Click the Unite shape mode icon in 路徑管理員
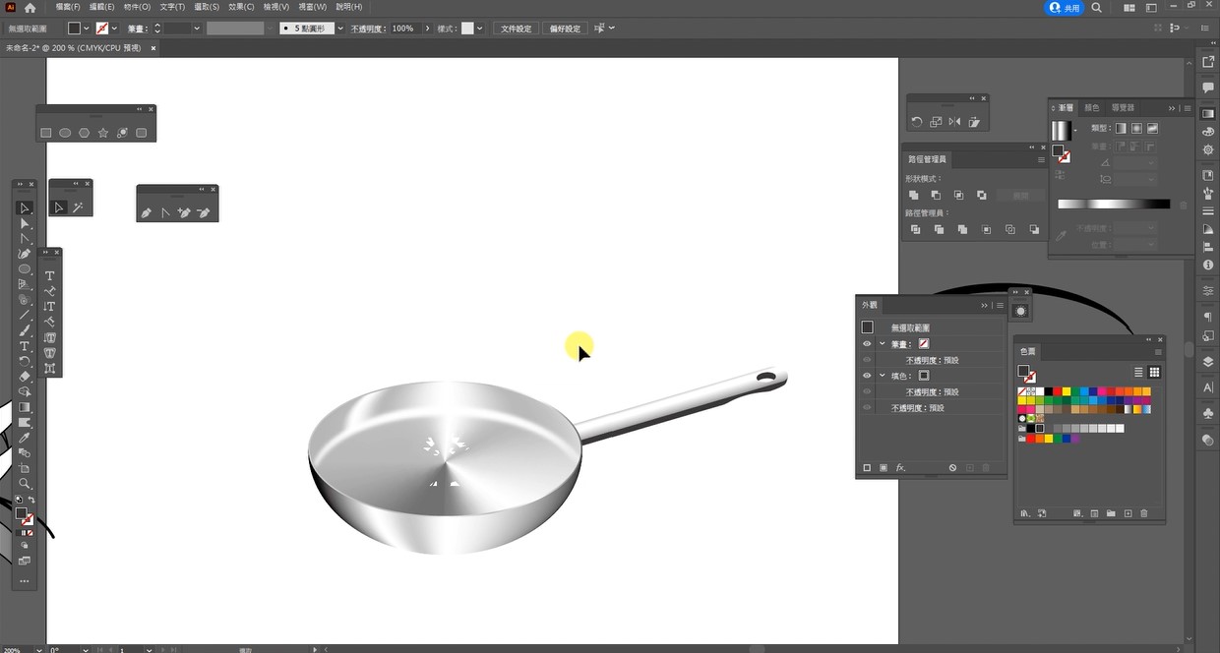Screen dimensions: 1220x653 [915, 196]
